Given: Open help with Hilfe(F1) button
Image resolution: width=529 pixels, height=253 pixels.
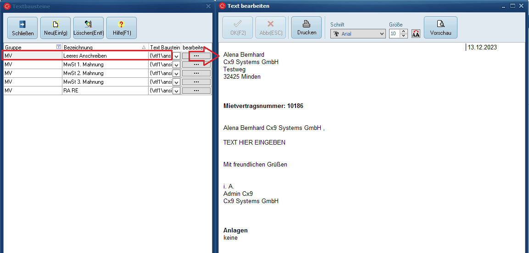Looking at the screenshot, I should pos(122,28).
